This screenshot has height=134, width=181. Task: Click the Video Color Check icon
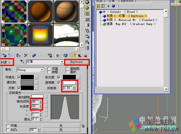[87, 25]
